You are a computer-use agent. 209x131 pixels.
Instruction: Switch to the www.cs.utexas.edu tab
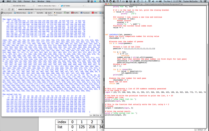(x=47, y=6)
